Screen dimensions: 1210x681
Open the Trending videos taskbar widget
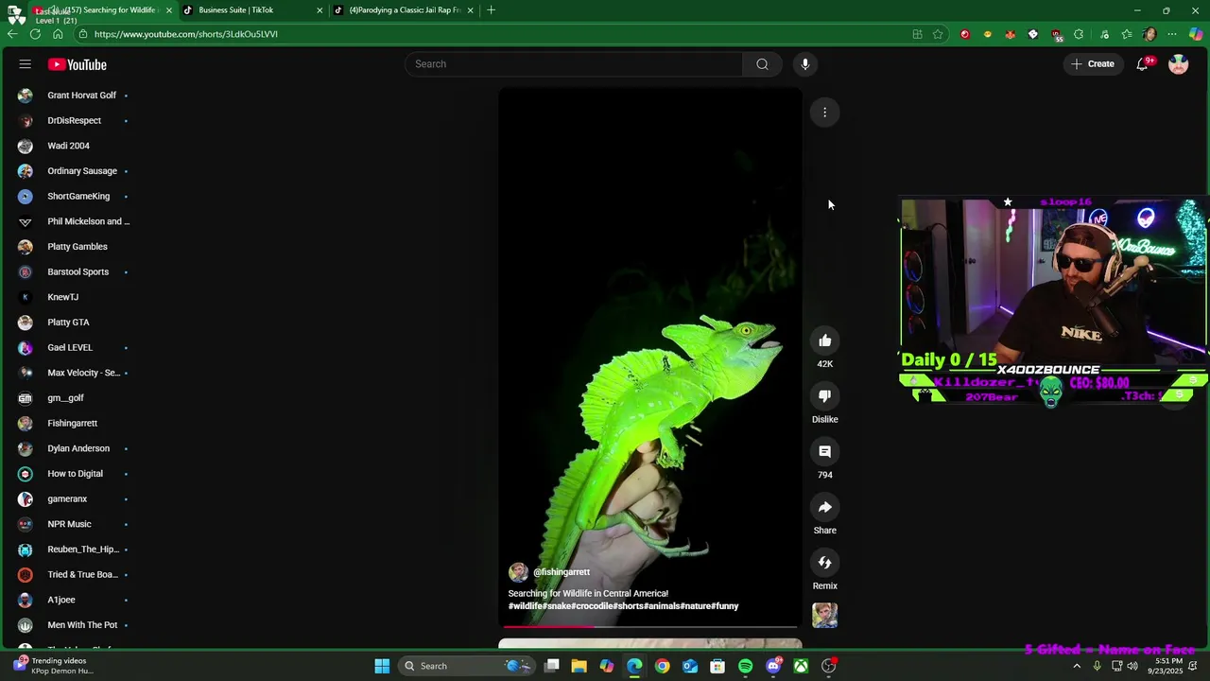53,666
